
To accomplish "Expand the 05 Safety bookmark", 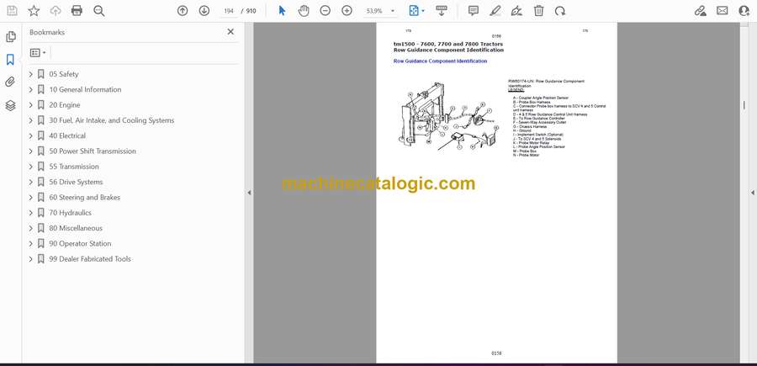I will pos(30,74).
